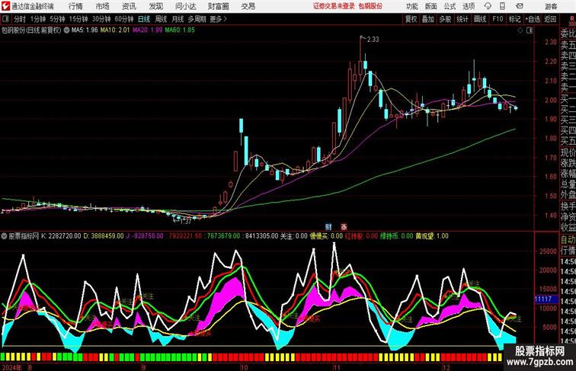Open the 公式 menu
This screenshot has height=371, width=576.
pyautogui.click(x=450, y=6)
